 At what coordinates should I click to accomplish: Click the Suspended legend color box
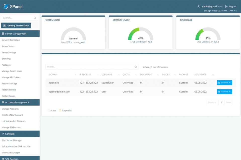[60, 110]
